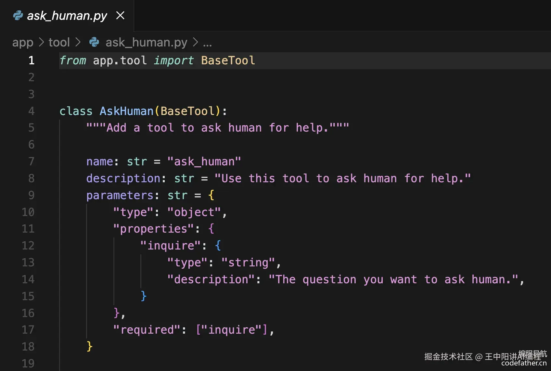Click the "properties" key
Image resolution: width=551 pixels, height=371 pixels.
pyautogui.click(x=153, y=229)
